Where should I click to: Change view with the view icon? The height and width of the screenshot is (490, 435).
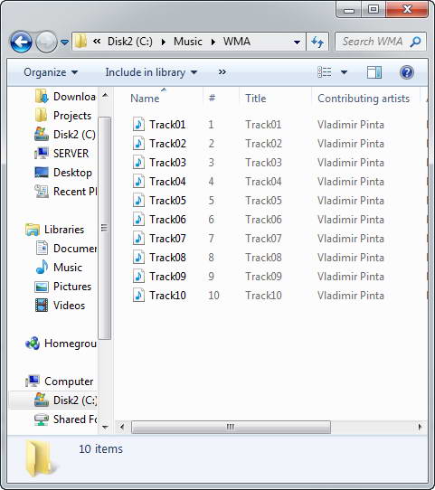(325, 72)
